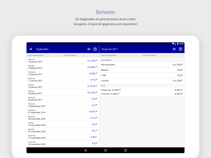
Task: Click the Beheren heading
Action: point(105,12)
